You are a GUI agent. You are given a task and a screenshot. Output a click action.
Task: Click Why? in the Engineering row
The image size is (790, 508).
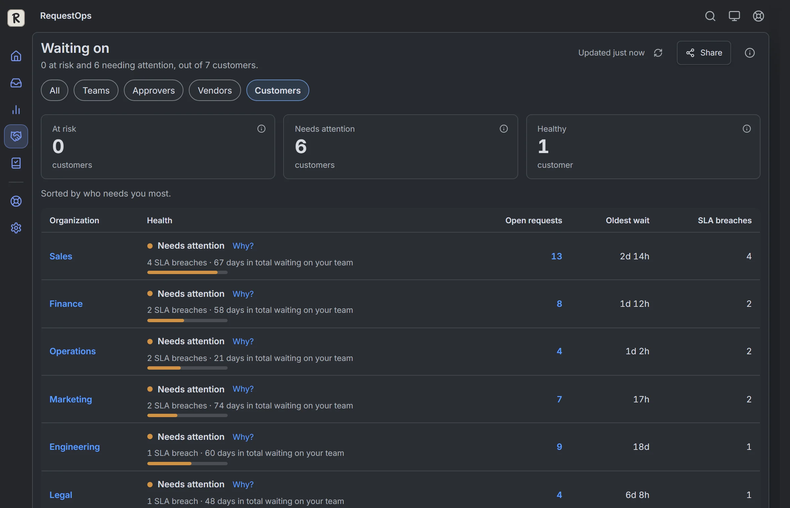tap(243, 437)
